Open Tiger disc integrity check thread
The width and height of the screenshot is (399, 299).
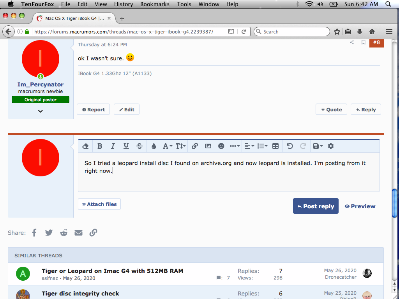pyautogui.click(x=80, y=294)
